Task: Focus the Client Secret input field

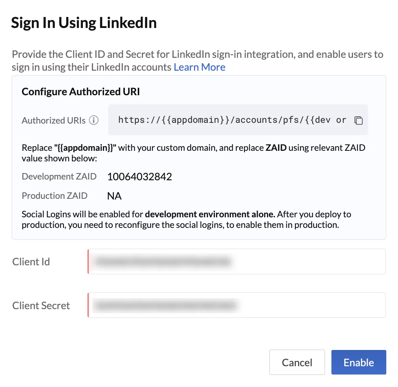Action: pos(236,305)
